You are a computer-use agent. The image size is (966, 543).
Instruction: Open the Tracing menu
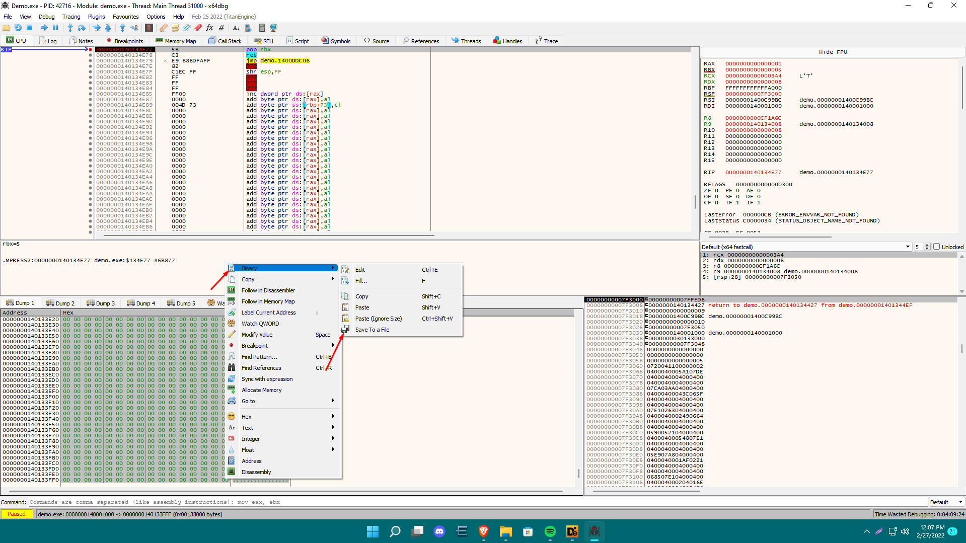click(x=71, y=17)
